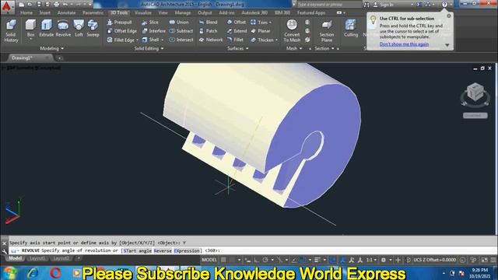Expand the Surfaces panel dropdown
The image size is (498, 280).
point(238,48)
